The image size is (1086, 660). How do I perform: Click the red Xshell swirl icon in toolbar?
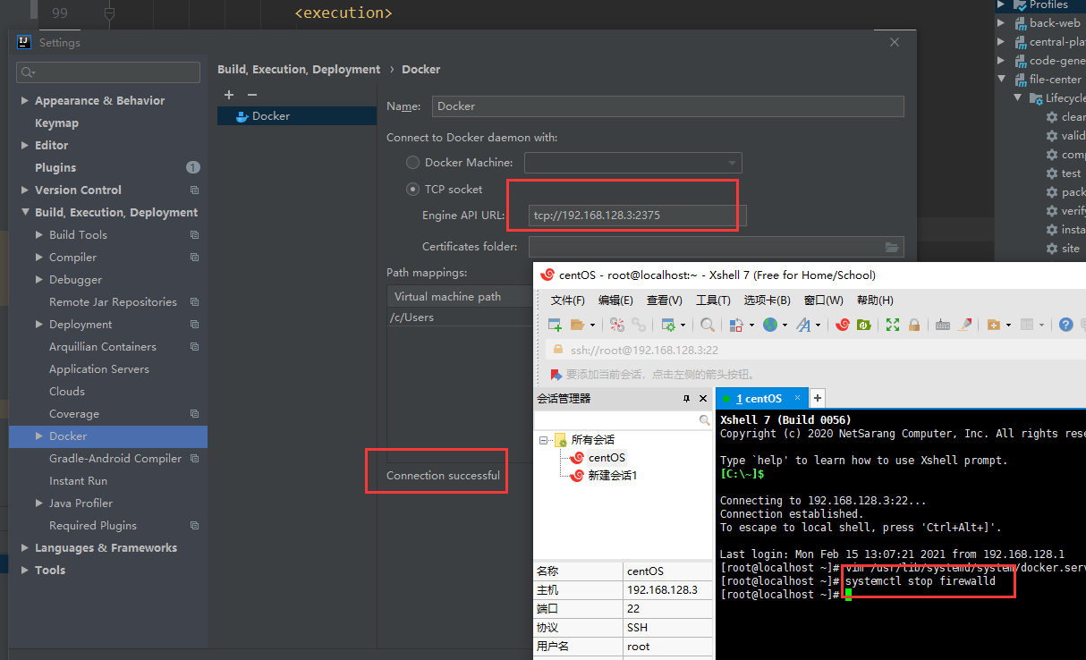click(842, 325)
